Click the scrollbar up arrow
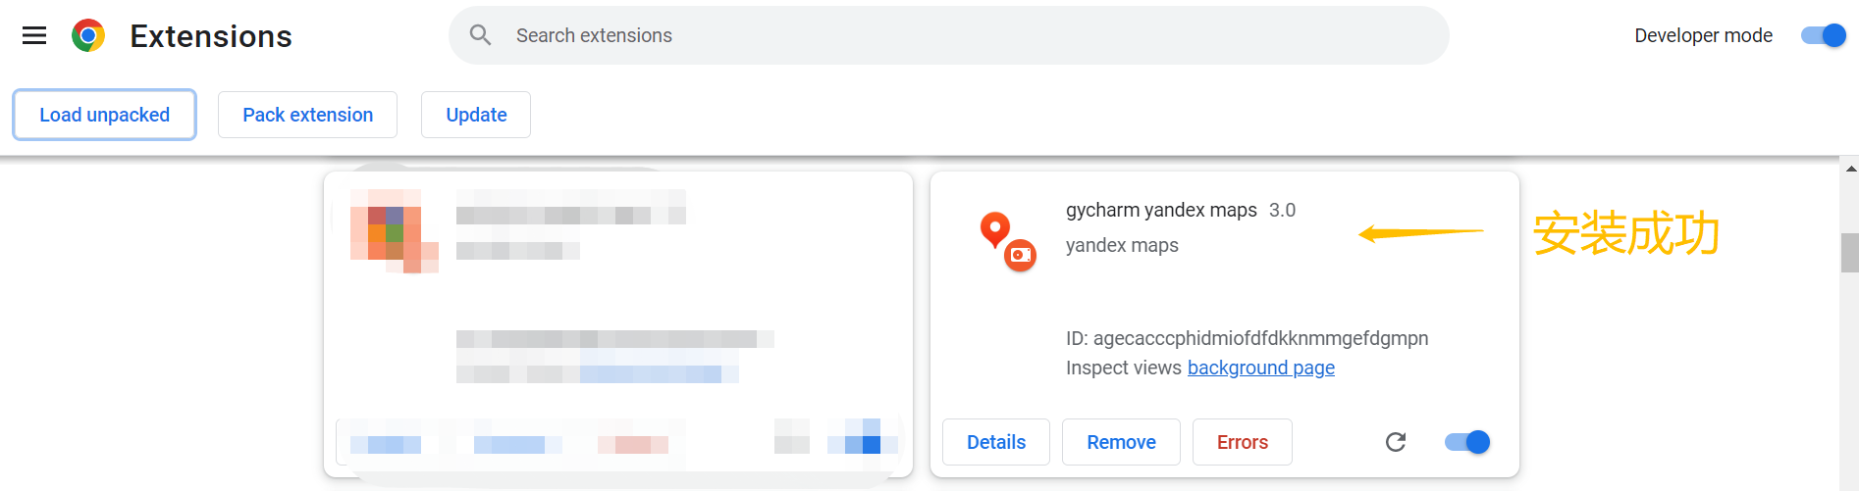 coord(1850,169)
